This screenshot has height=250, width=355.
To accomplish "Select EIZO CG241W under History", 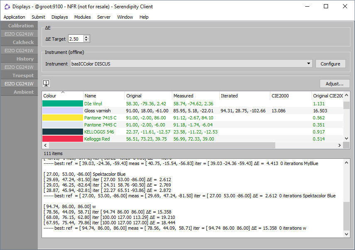I will [x=19, y=67].
